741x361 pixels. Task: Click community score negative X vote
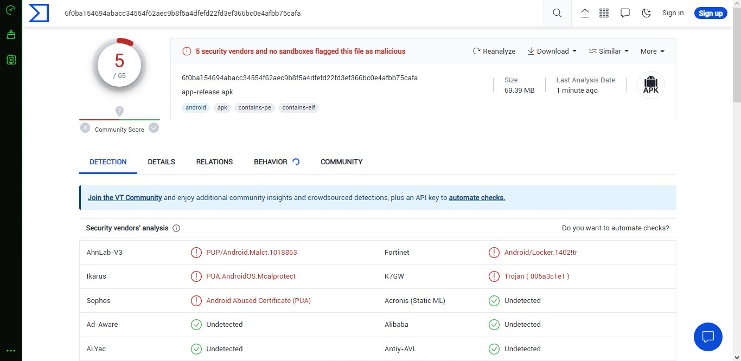click(85, 128)
